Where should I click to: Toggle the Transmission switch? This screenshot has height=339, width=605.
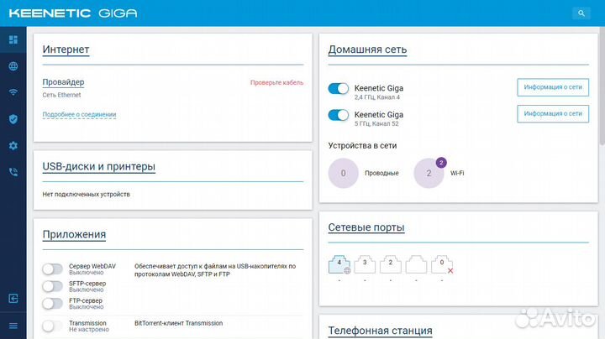point(52,326)
